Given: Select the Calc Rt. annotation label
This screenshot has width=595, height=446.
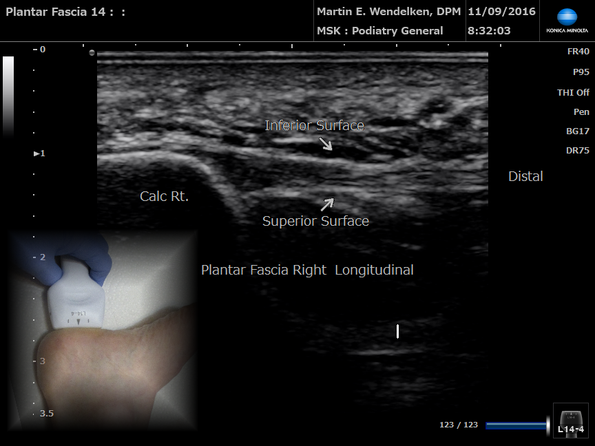Looking at the screenshot, I should point(164,196).
